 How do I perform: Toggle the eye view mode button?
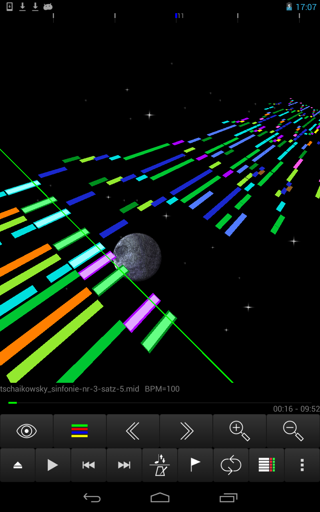(27, 431)
